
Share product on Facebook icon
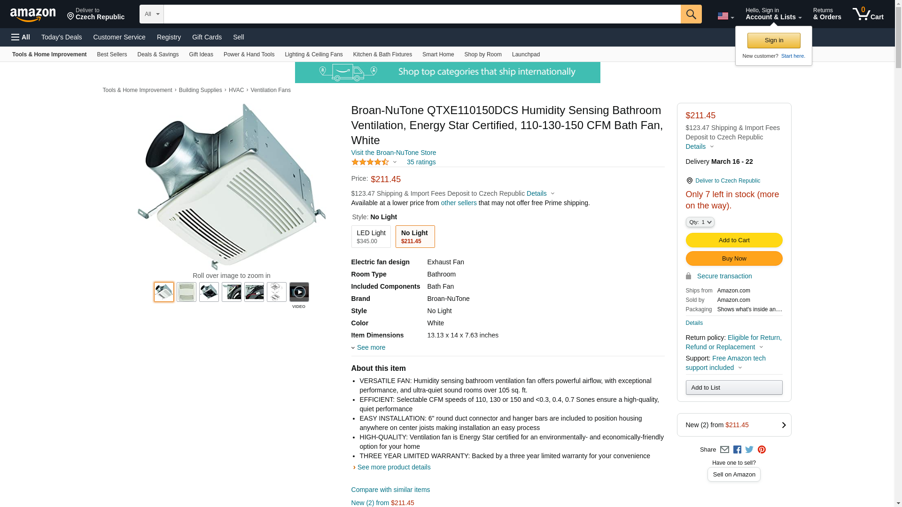[x=737, y=450]
